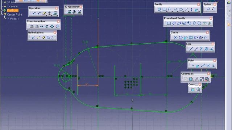
Task: Select Scale tool in Transformation toolbar
Action: 52,26
